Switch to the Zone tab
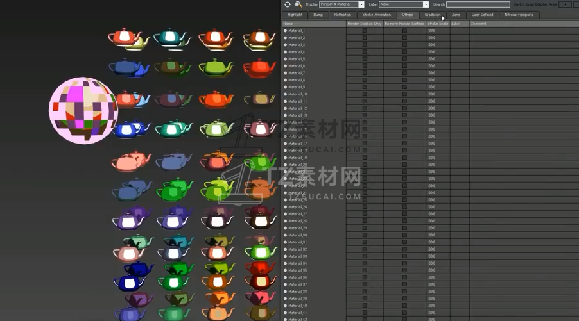Image resolution: width=579 pixels, height=321 pixels. point(456,15)
